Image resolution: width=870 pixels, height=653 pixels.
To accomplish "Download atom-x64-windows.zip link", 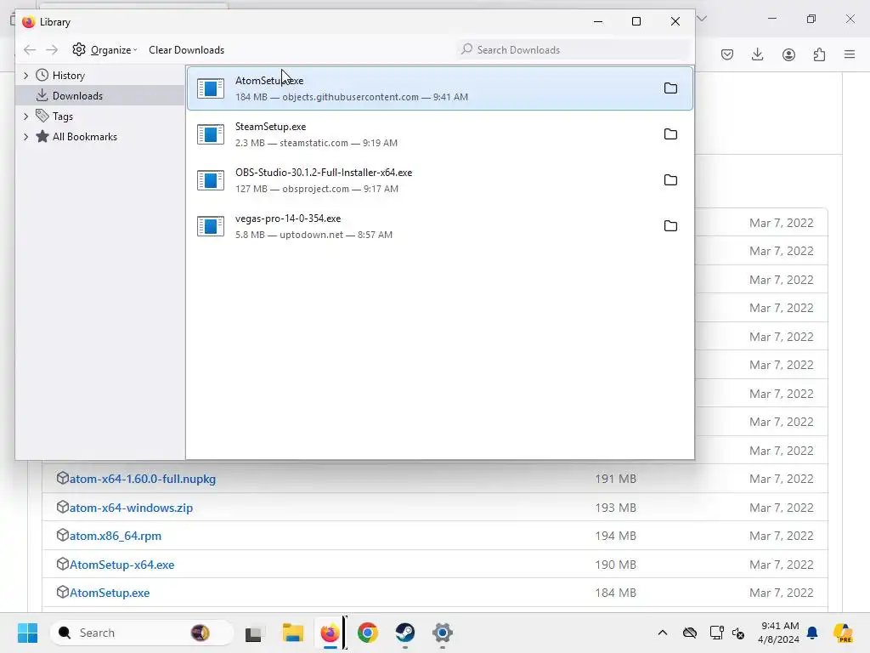I will coord(131,508).
